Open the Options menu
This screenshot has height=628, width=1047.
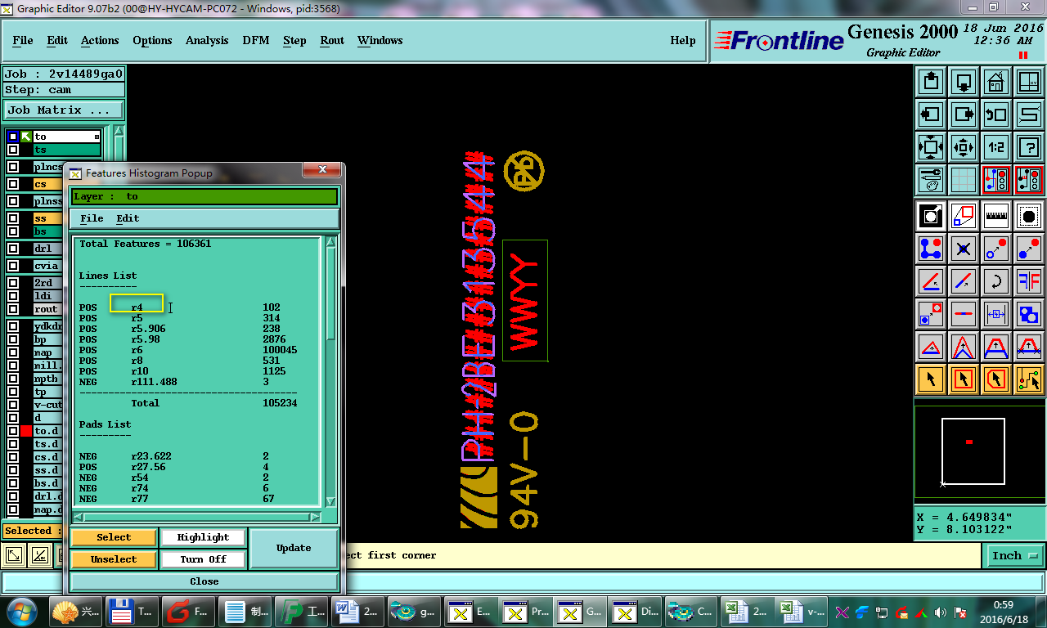click(x=152, y=40)
